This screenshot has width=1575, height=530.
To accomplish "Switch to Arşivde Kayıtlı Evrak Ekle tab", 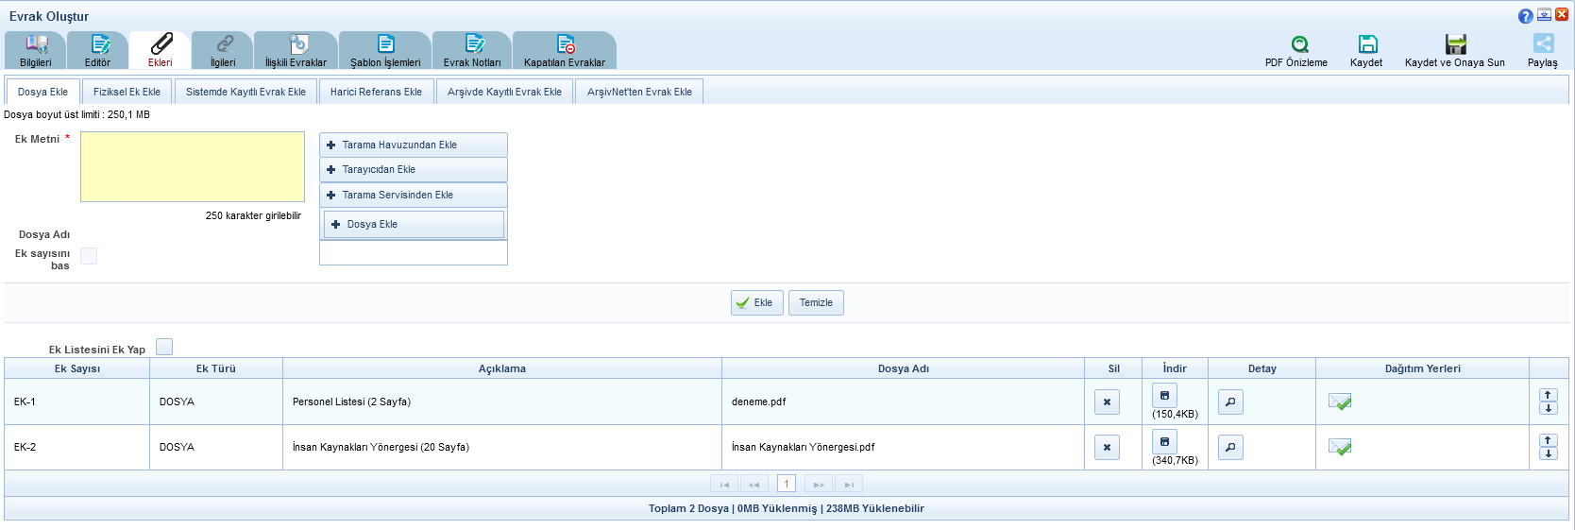I will (504, 92).
